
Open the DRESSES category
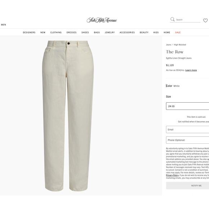point(72,32)
